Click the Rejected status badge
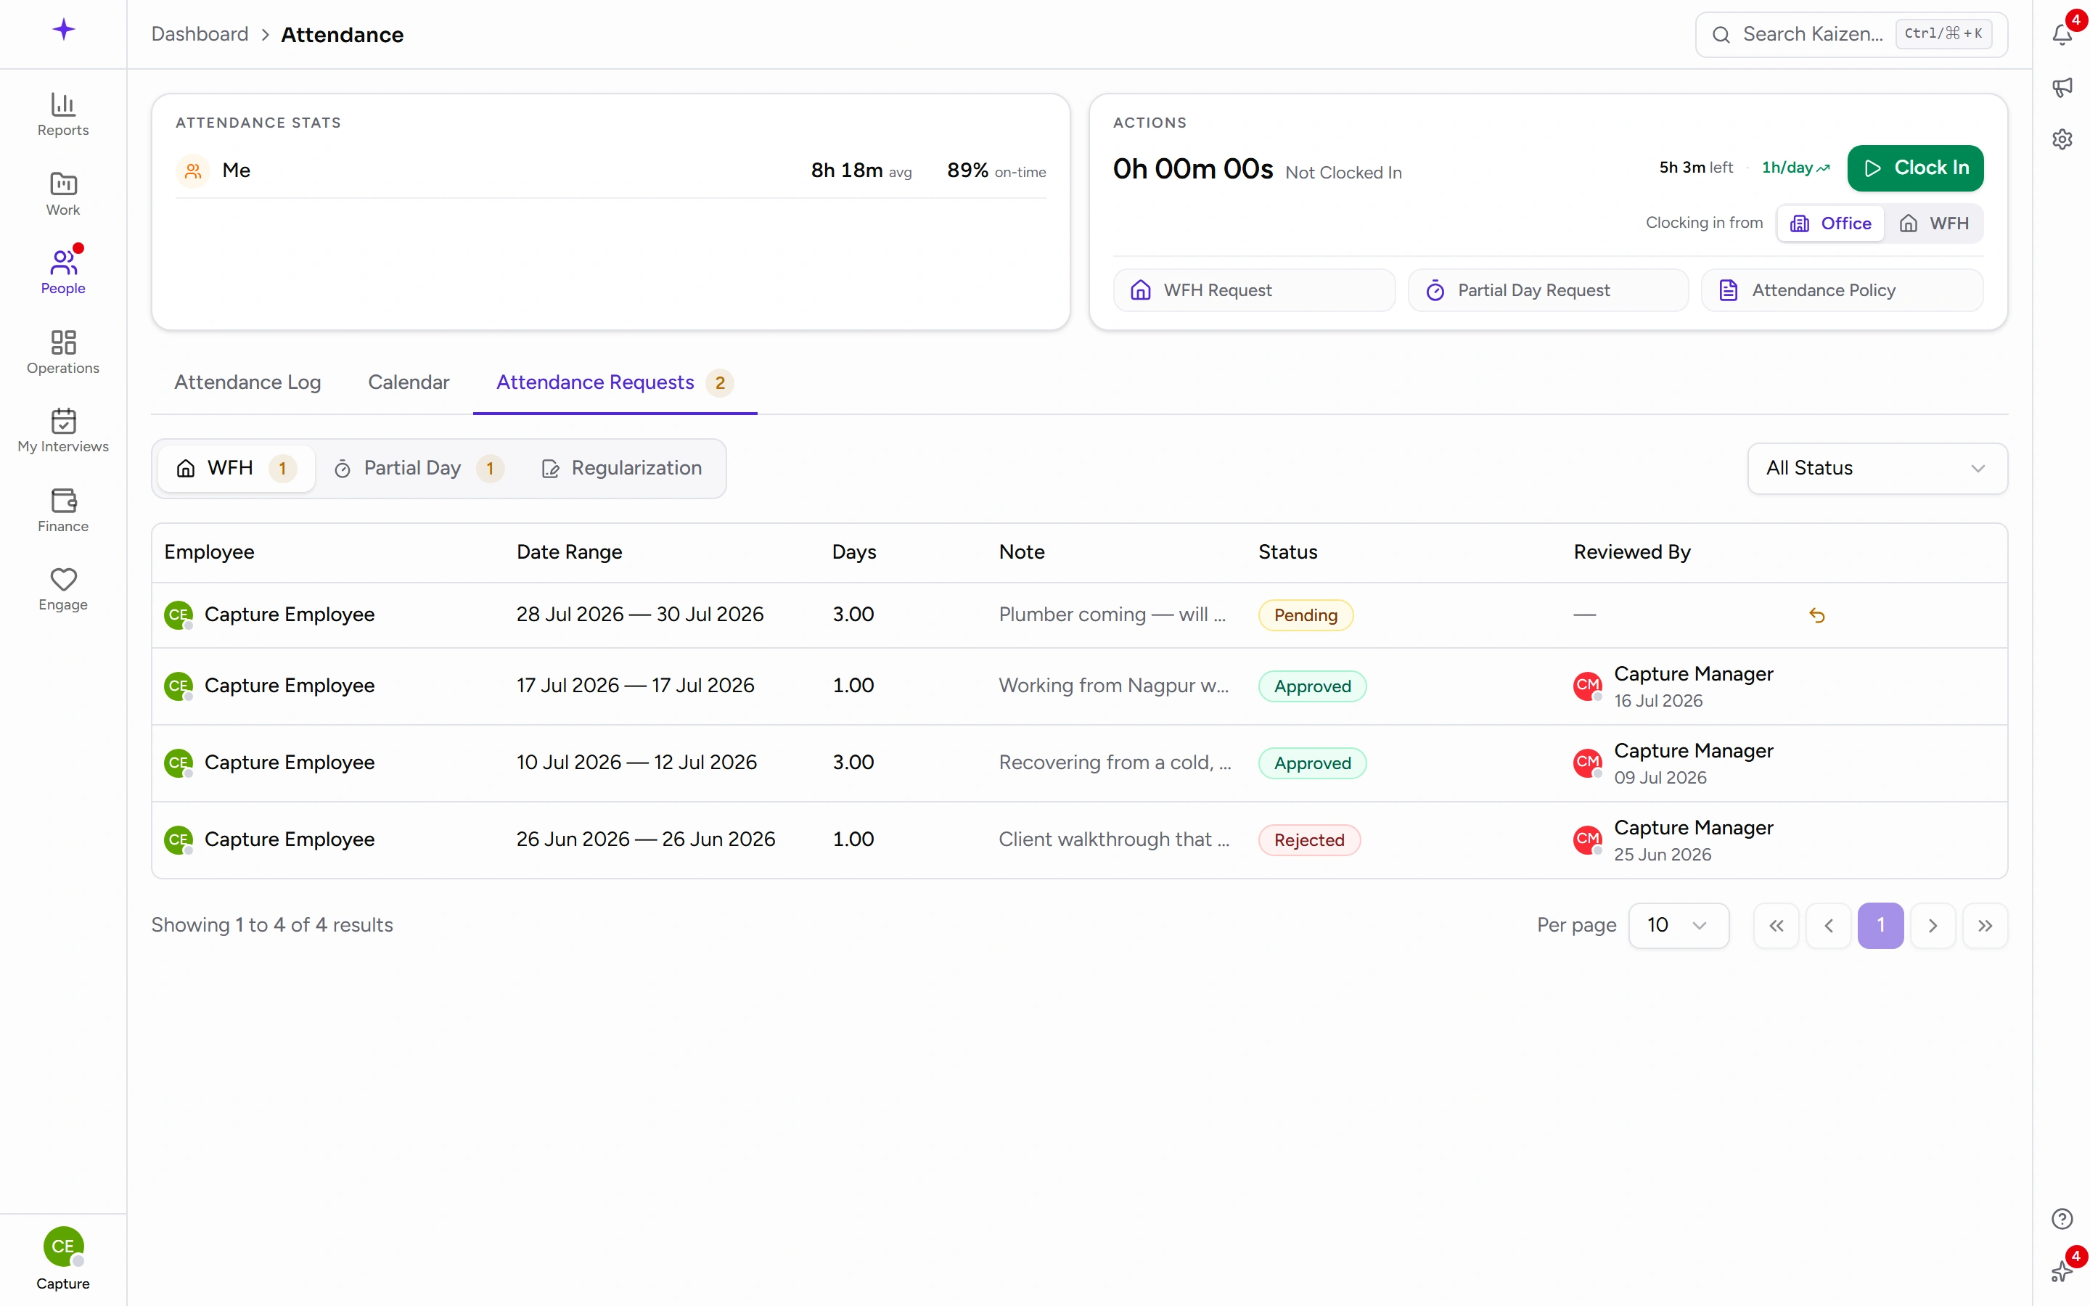Screen dimensions: 2090x1306 (1308, 839)
